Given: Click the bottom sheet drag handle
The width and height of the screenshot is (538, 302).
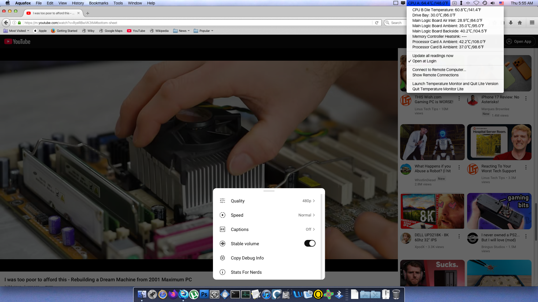Looking at the screenshot, I should click(x=269, y=191).
